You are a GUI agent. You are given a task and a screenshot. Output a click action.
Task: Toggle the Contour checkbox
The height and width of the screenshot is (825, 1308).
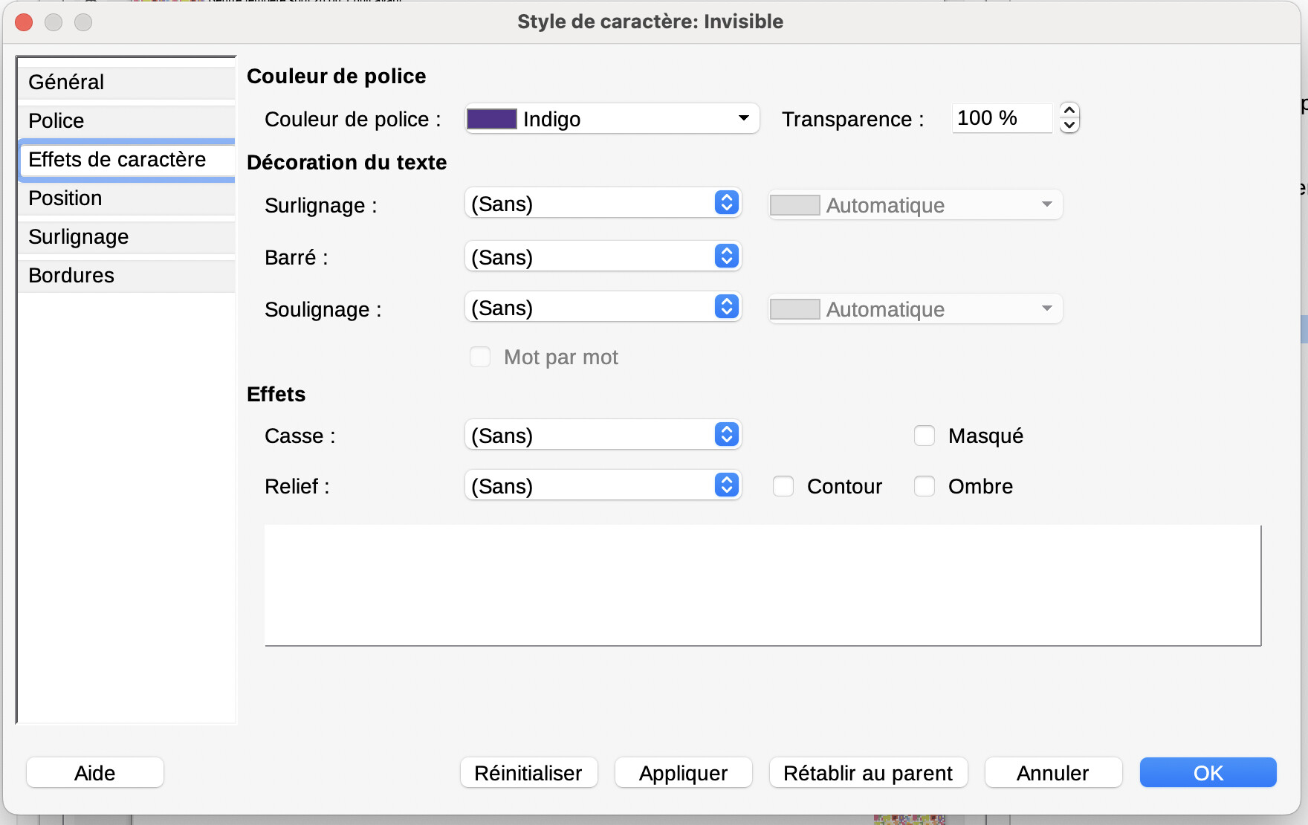(783, 486)
